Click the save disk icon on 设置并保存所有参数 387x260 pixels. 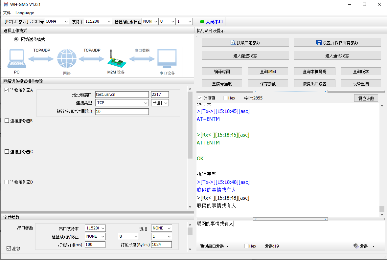coord(319,43)
